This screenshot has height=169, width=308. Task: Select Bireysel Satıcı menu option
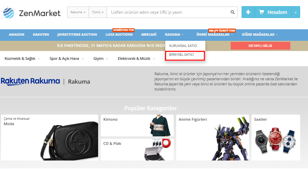185,55
